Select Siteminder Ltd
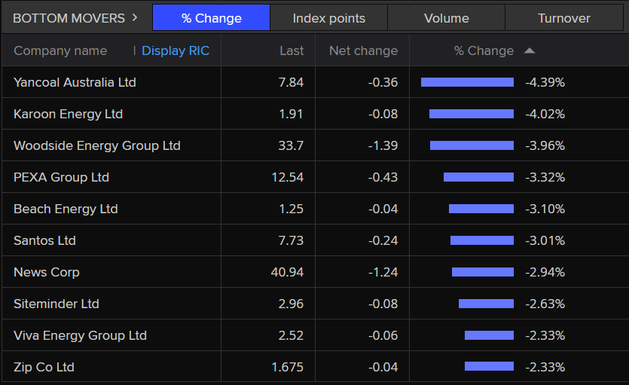This screenshot has width=629, height=385. tap(56, 304)
